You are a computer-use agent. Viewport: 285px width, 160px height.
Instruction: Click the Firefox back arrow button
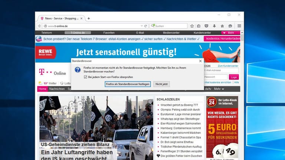[x=39, y=26]
